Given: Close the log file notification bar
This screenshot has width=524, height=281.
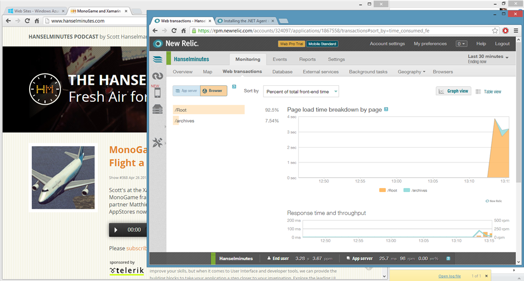Looking at the screenshot, I should pos(486,276).
